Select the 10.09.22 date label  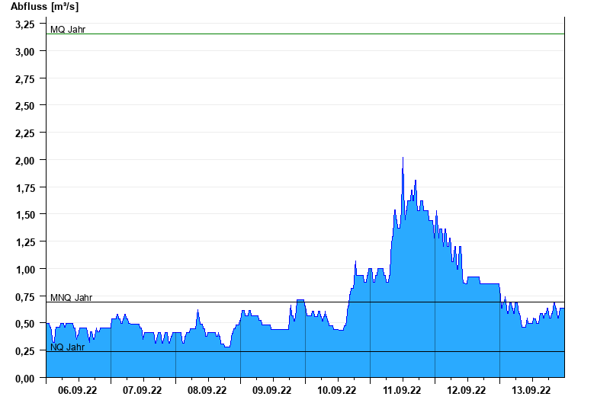coord(337,391)
